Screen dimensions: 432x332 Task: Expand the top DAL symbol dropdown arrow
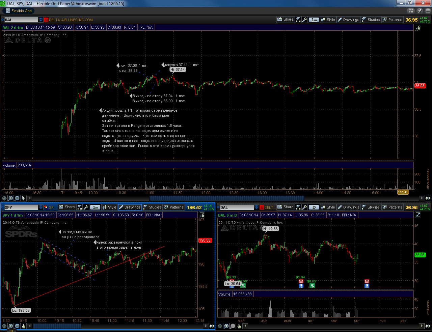41,20
